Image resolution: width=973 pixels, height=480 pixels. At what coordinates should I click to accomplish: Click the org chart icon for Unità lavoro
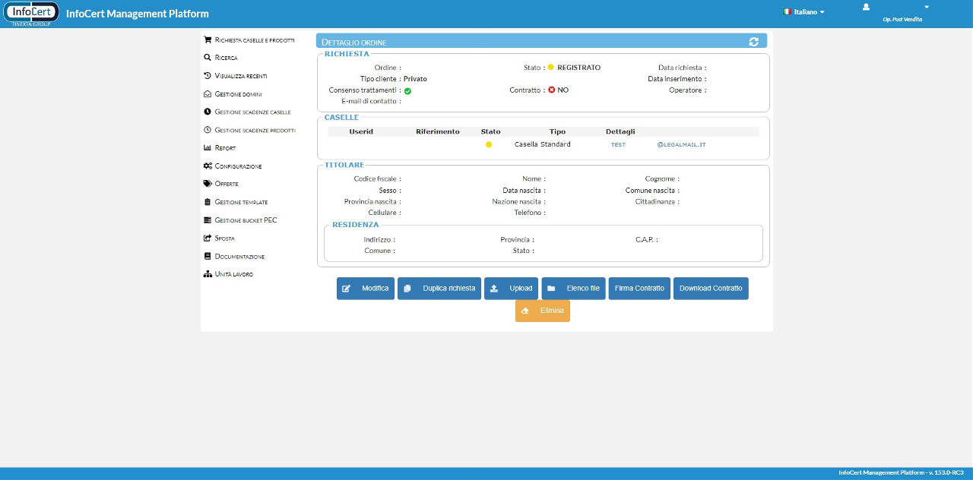[x=208, y=274]
